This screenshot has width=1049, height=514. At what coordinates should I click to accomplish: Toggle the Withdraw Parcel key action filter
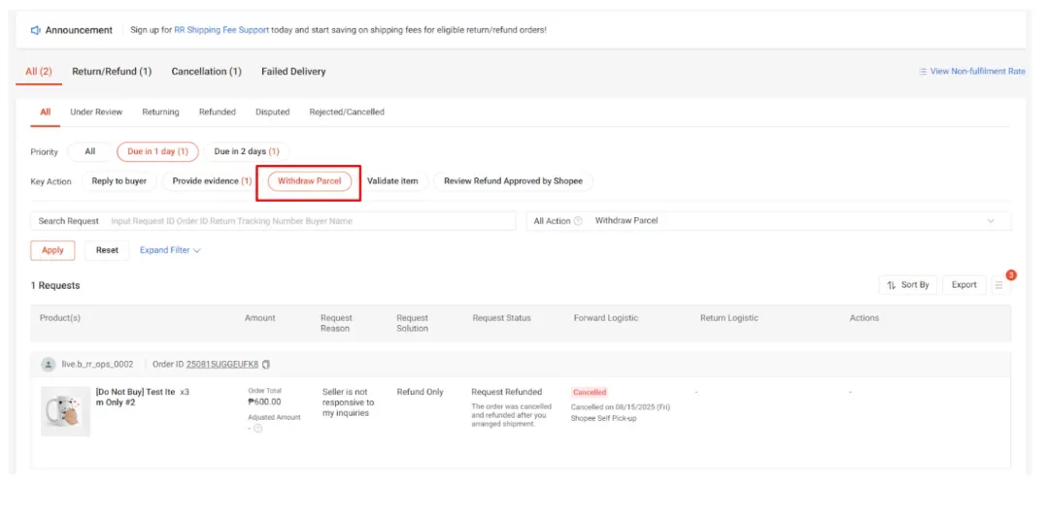click(x=309, y=181)
